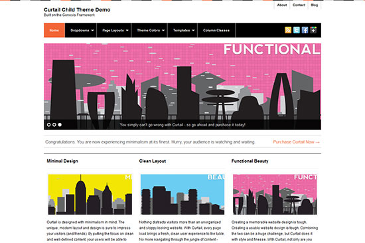Click the Twitter bird icon
The image size is (365, 243).
297,30
